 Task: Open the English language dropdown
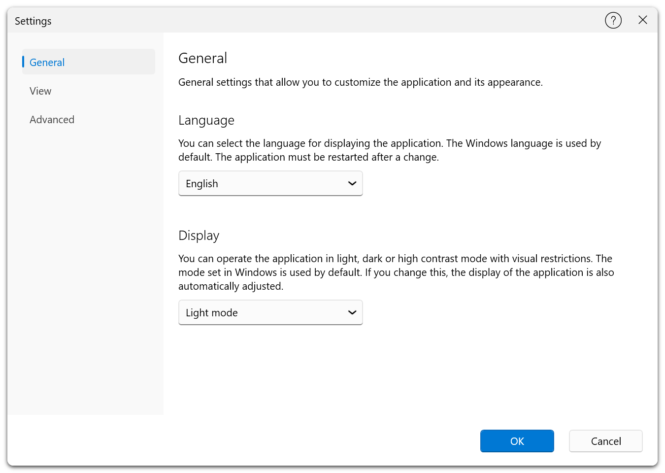pos(270,183)
